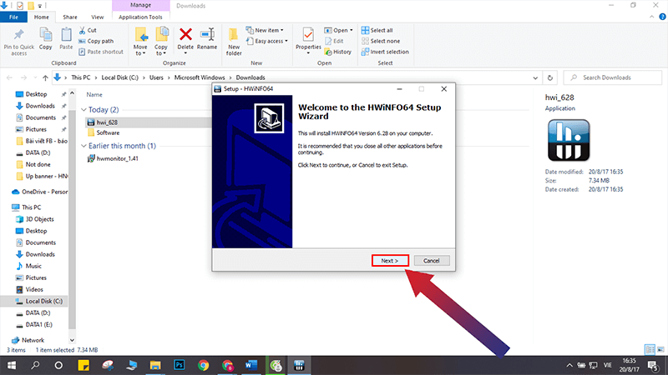Open Documents in Quick access
This screenshot has width=668, height=375.
40,117
